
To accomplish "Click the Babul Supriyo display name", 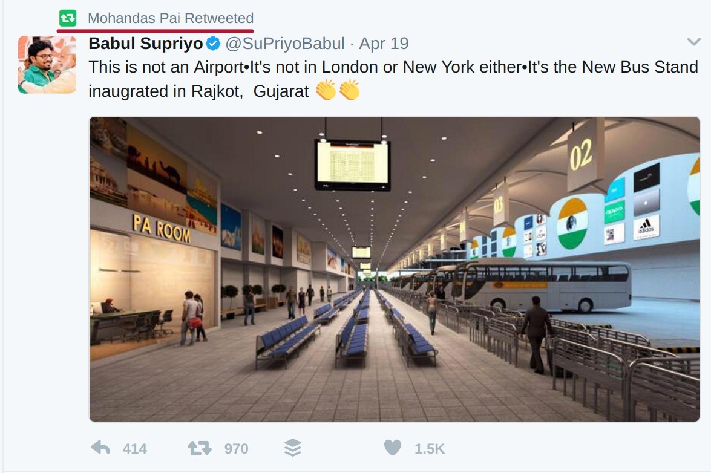I will click(x=145, y=44).
